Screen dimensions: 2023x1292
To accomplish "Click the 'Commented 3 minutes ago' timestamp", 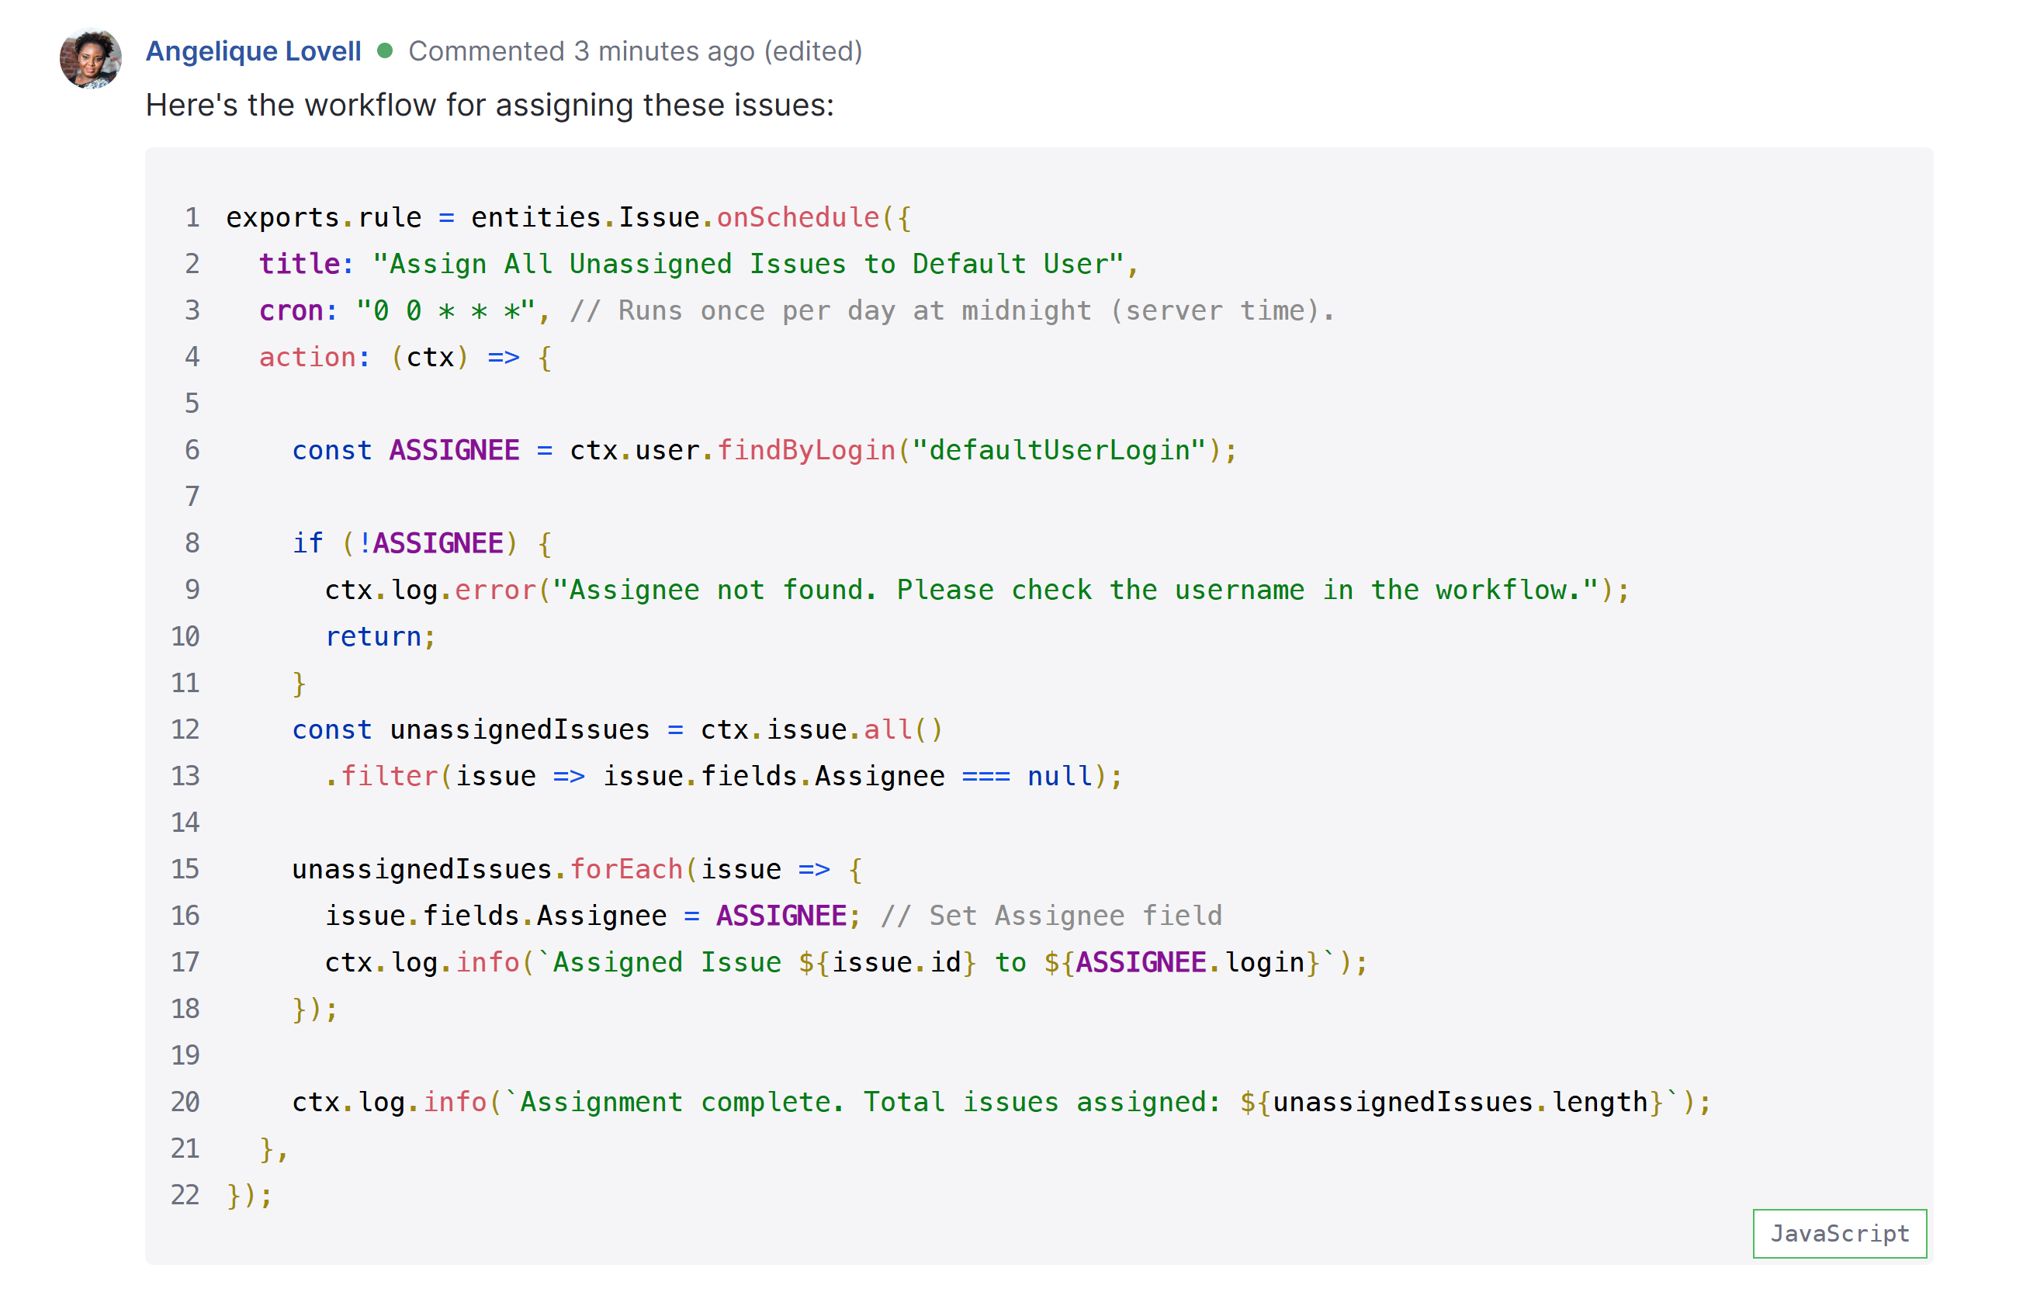I will point(581,51).
